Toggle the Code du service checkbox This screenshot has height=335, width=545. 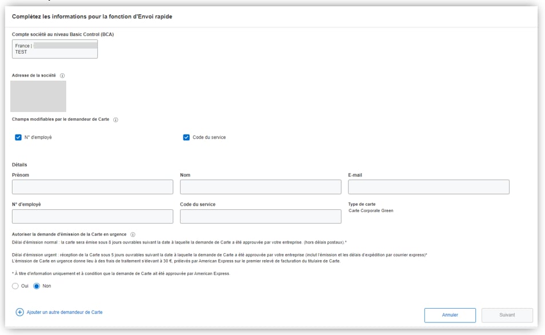(x=186, y=137)
